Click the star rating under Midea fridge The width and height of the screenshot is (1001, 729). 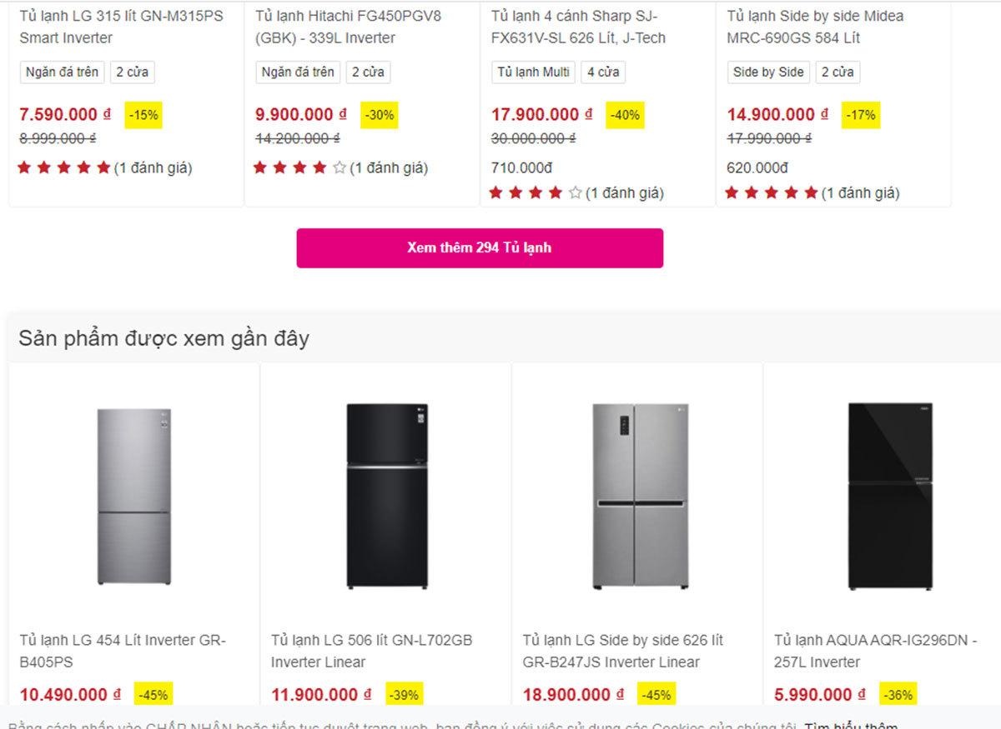(x=772, y=193)
